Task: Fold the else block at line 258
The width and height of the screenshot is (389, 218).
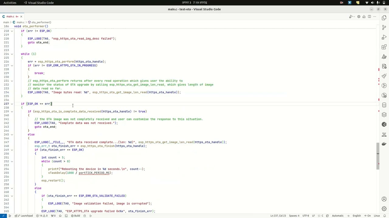Action: pos(12,188)
